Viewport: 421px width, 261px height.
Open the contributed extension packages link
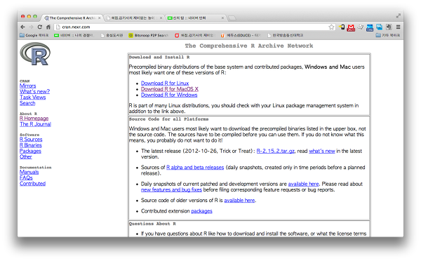[x=201, y=211]
